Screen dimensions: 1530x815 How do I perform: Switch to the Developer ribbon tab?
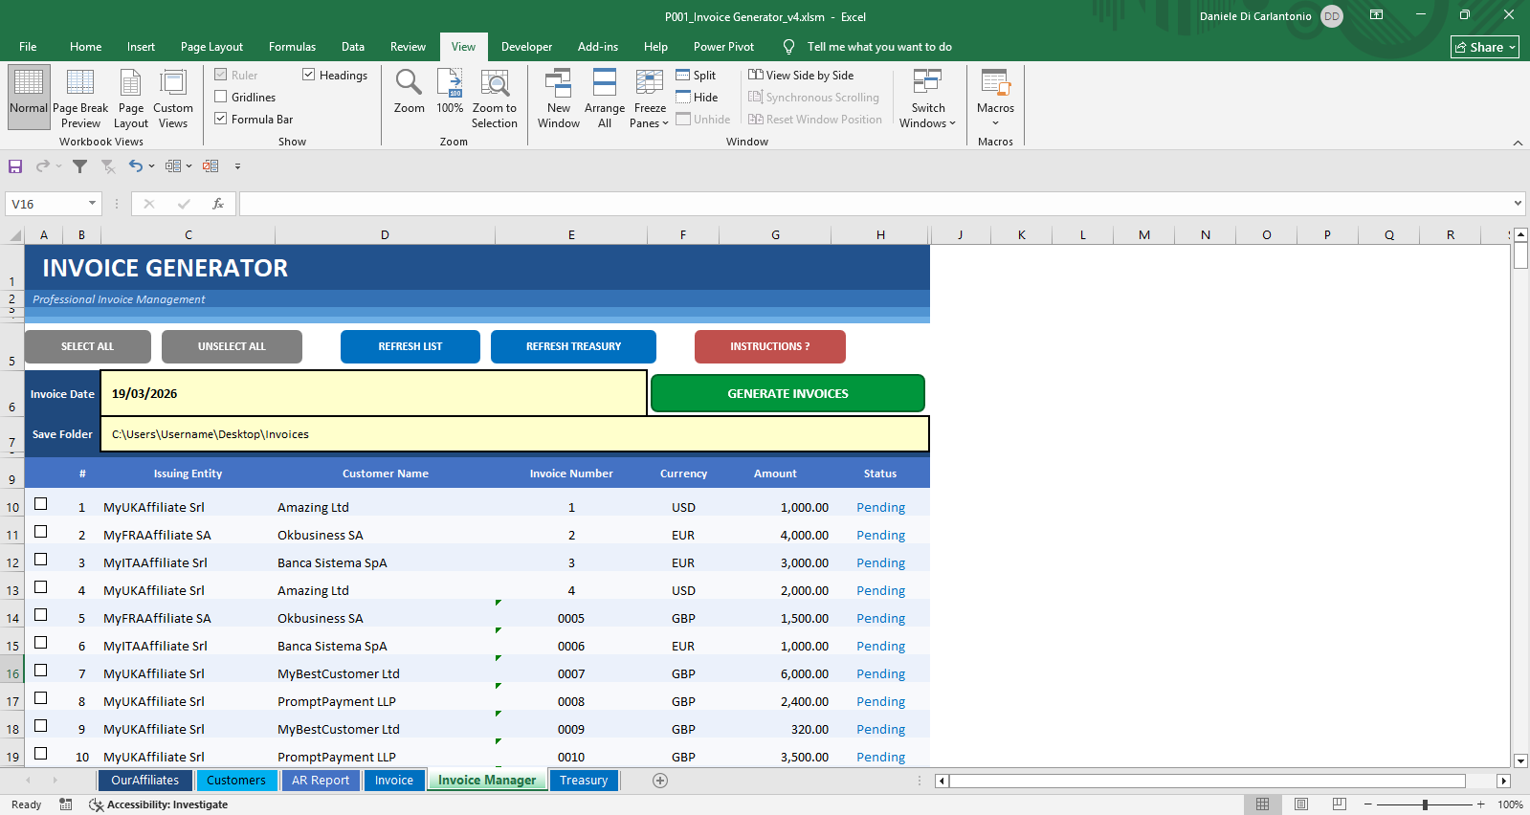click(526, 47)
